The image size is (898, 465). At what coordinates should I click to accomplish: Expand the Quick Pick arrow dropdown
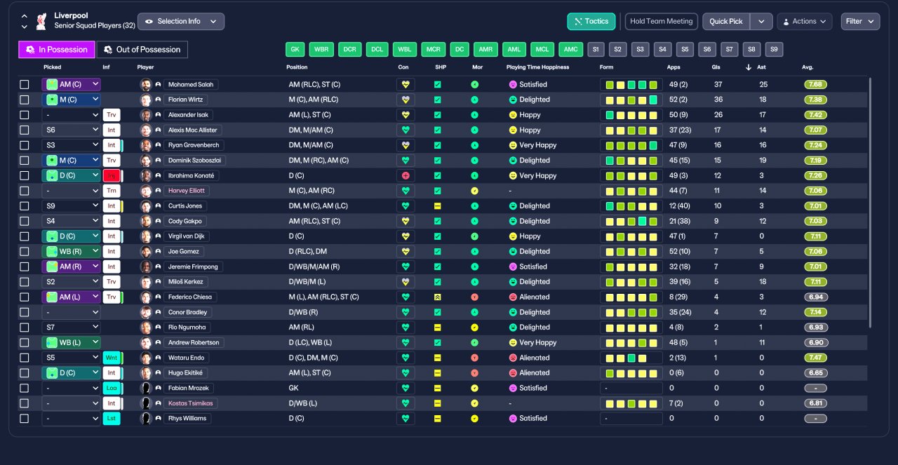click(x=761, y=21)
